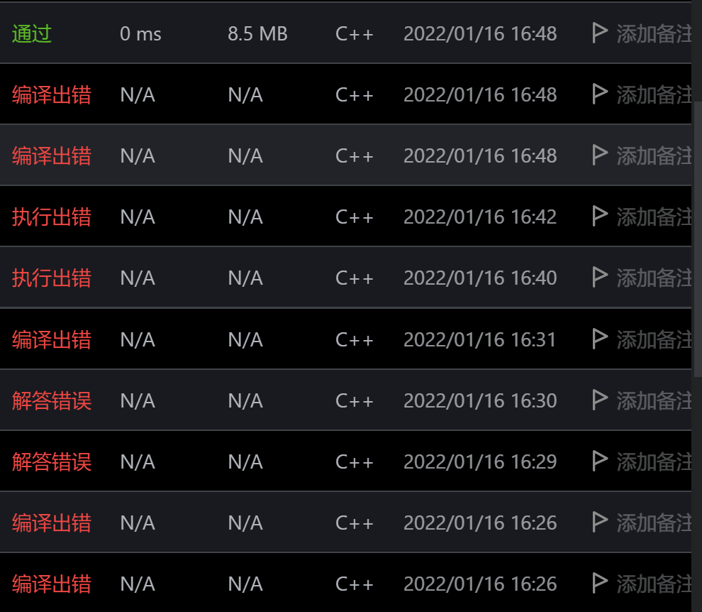Open the 执行出错 submission from 16:40
The width and height of the screenshot is (702, 612).
[x=51, y=278]
